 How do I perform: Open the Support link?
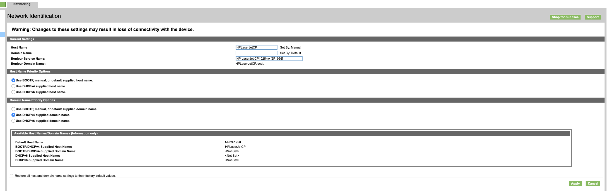tap(593, 17)
